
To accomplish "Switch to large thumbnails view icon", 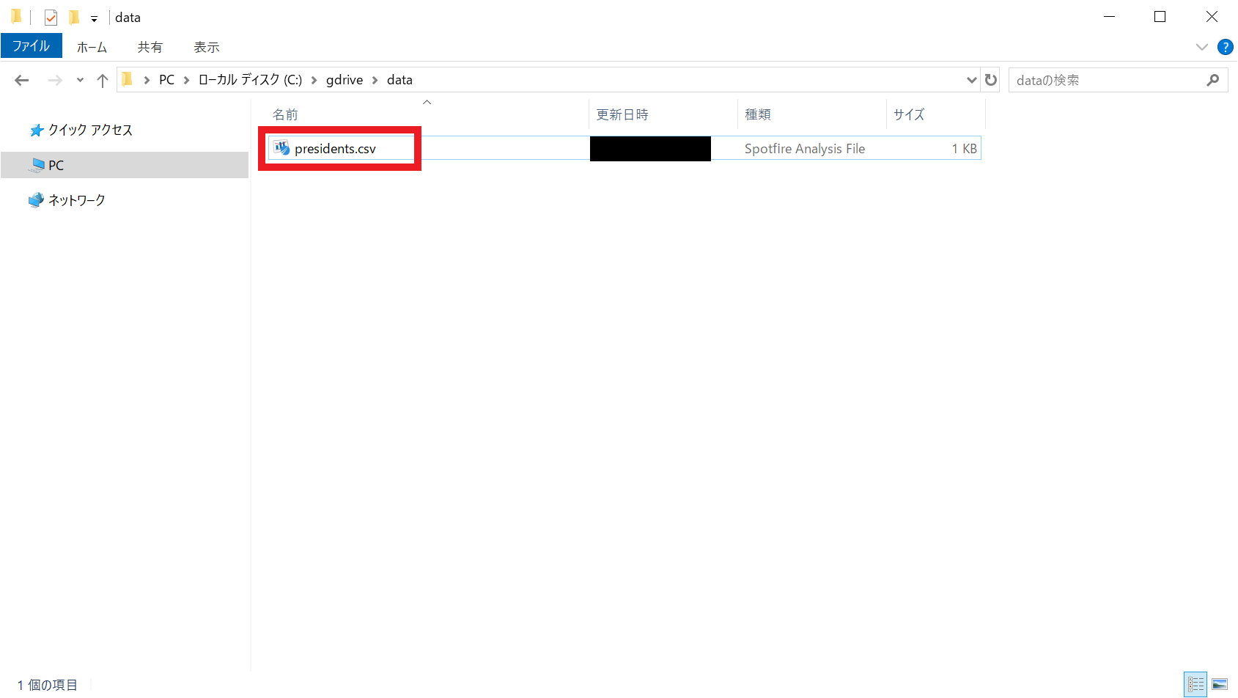I will click(x=1220, y=685).
